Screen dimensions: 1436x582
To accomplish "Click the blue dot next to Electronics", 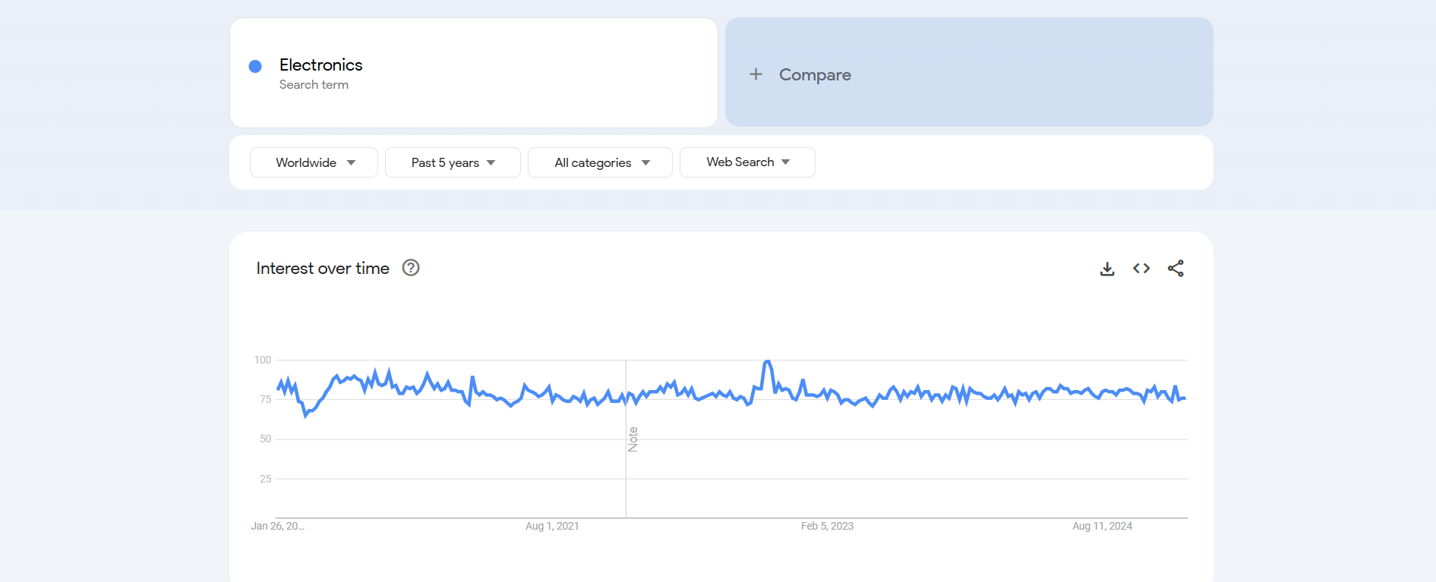I will pyautogui.click(x=256, y=67).
